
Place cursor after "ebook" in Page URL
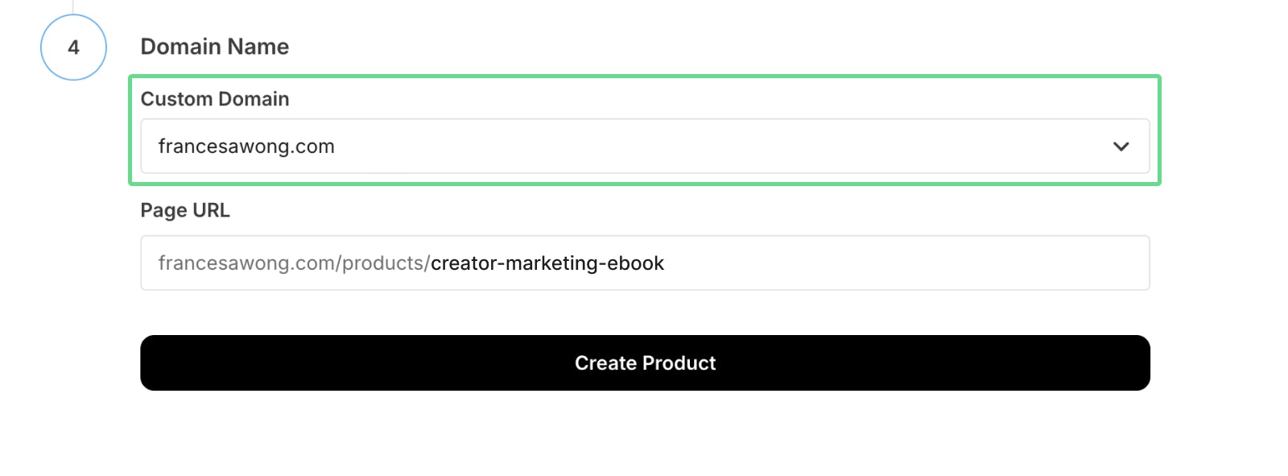665,263
